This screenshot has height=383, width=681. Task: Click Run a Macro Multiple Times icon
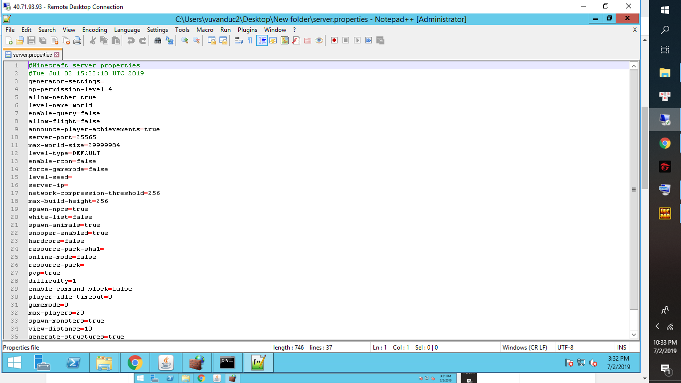tap(369, 40)
